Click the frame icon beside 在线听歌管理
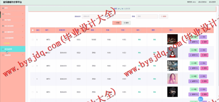This screenshot has width=219, height=102. pos(3,38)
